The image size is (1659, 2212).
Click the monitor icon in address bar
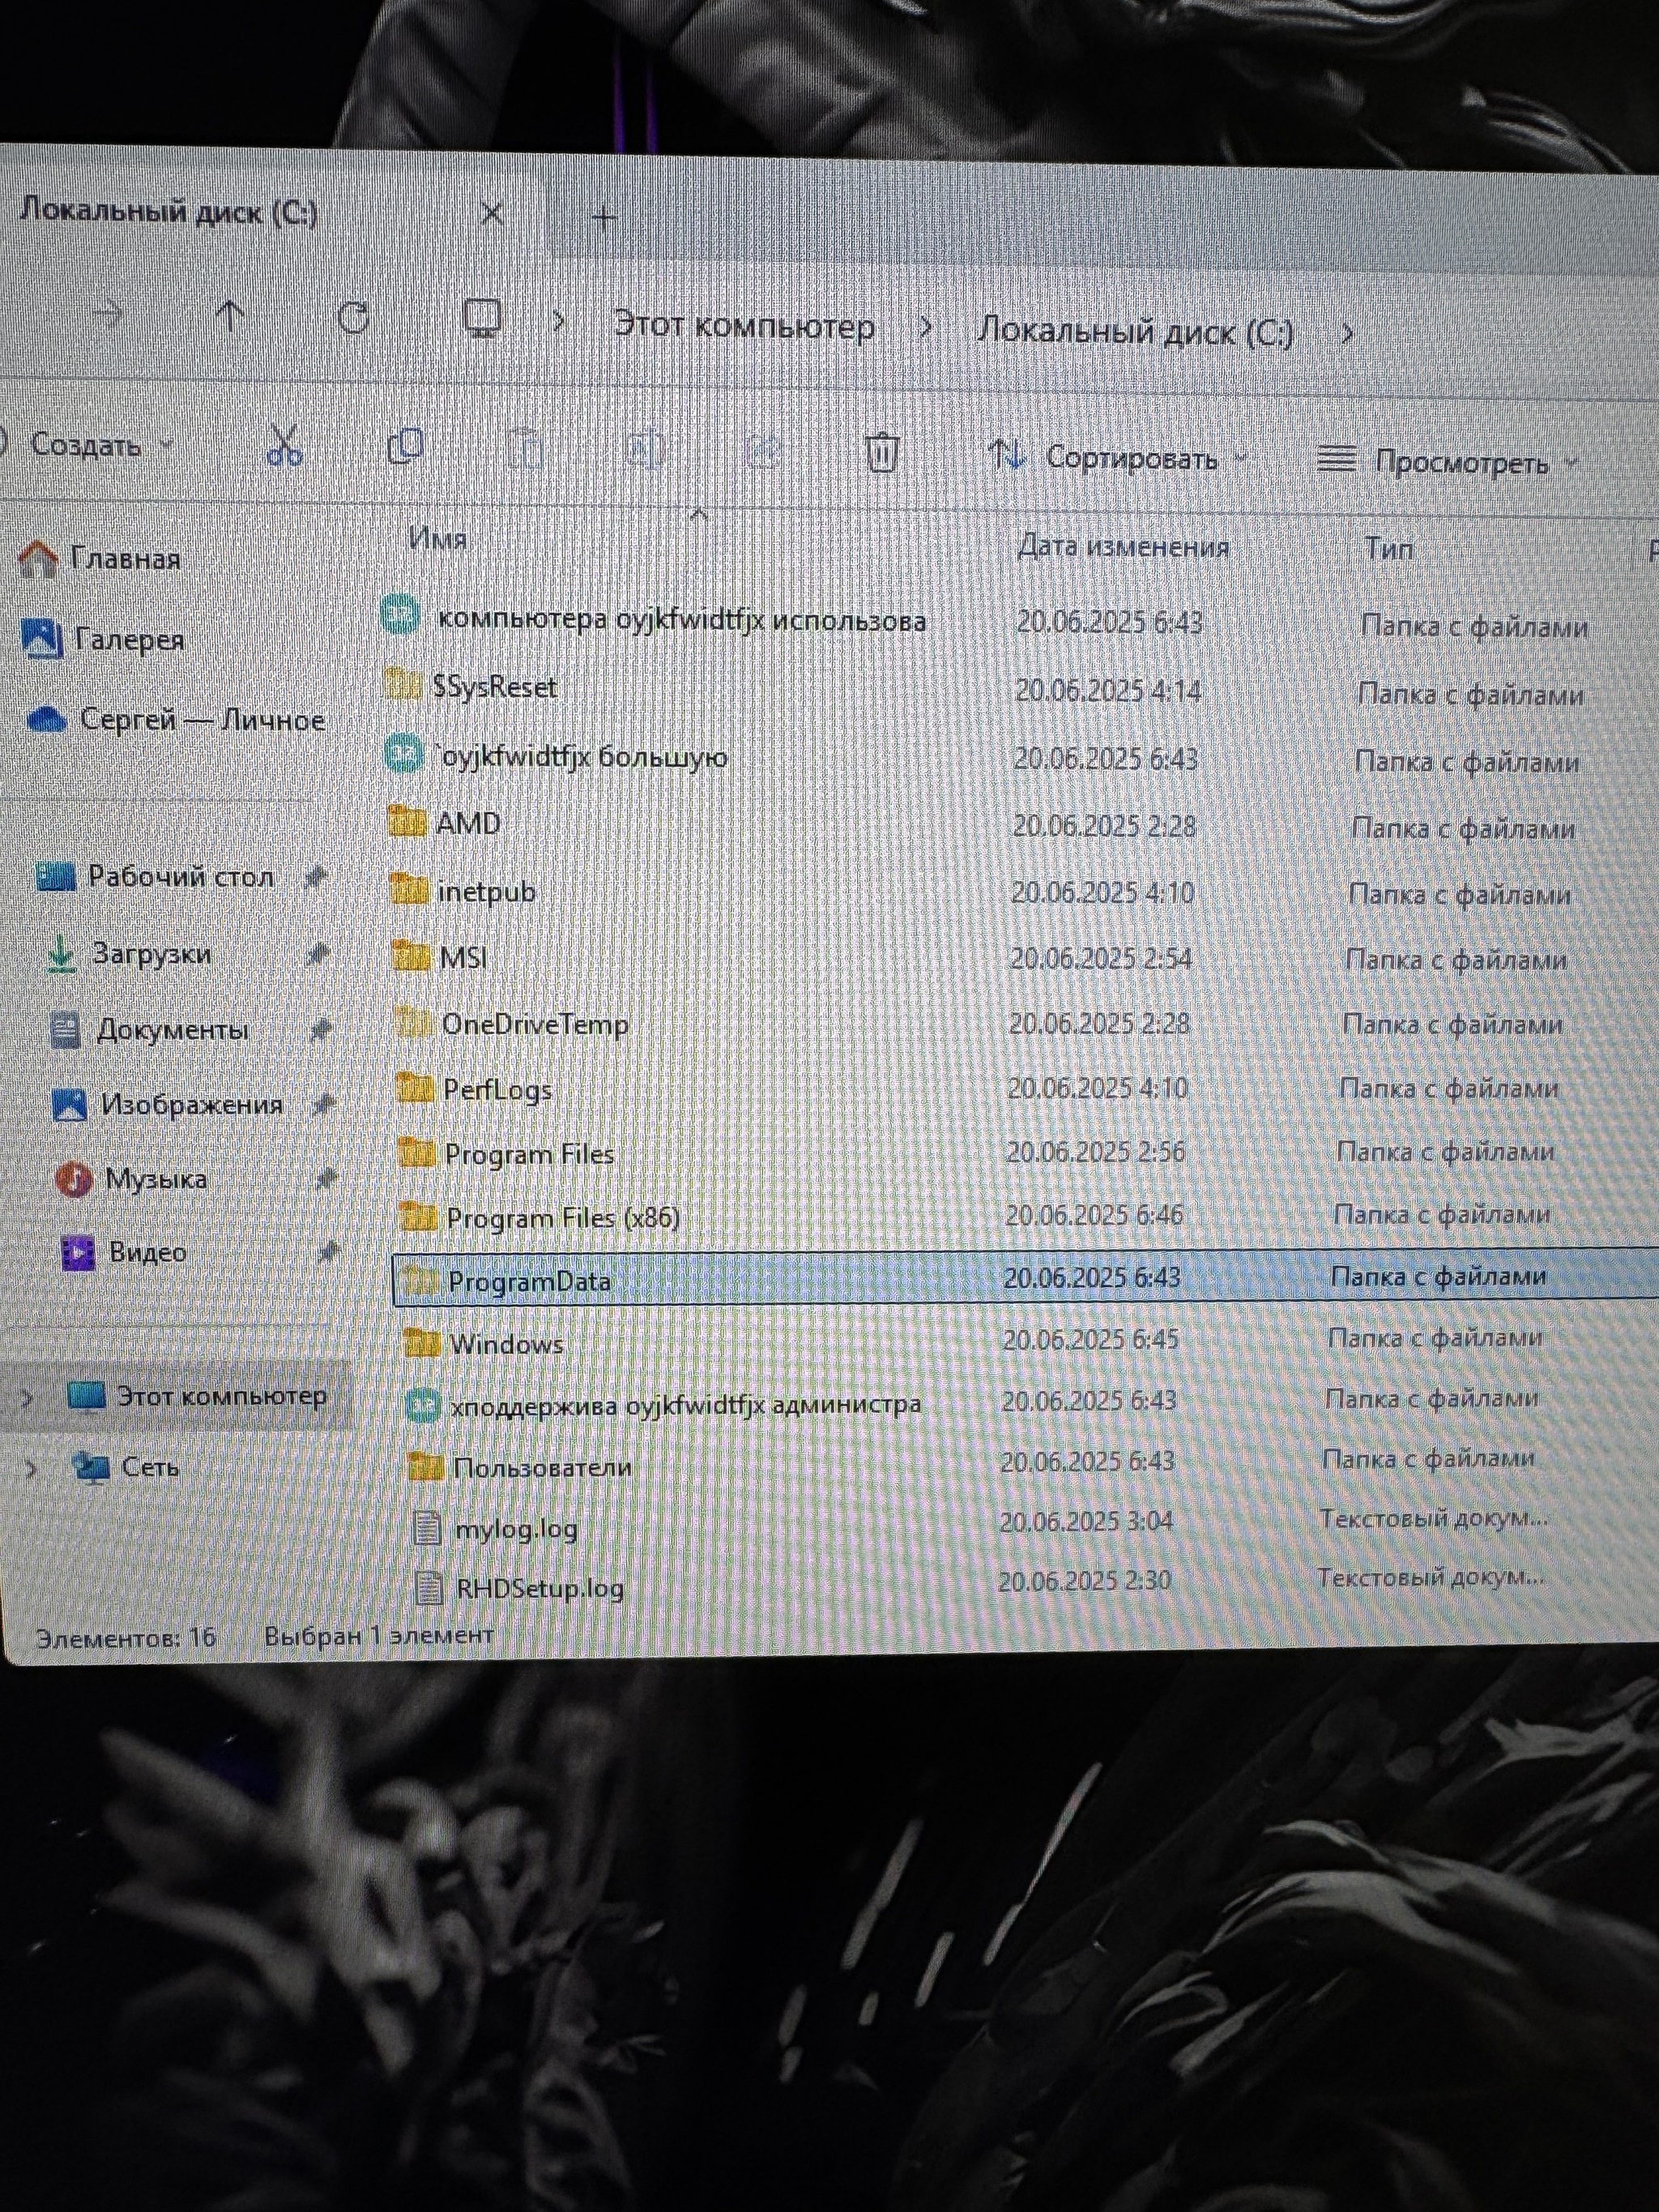coord(484,319)
